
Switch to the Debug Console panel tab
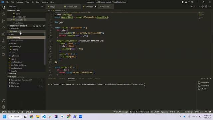[93, 79]
